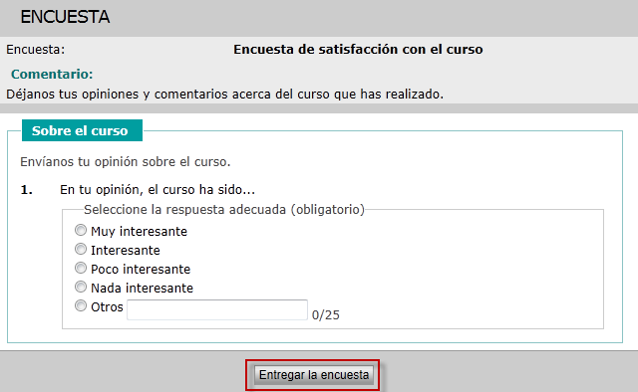Click the Otros text input field
Viewport: 638px width, 392px height.
click(x=217, y=310)
